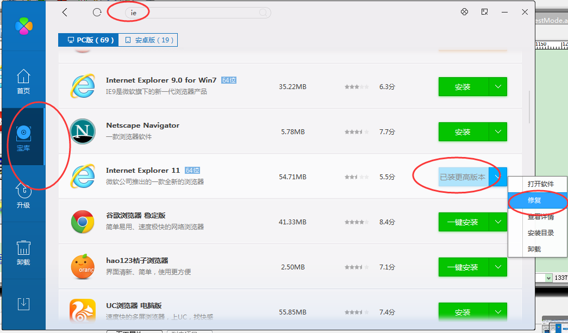Expand dropdown arrow beside Internet Explorer 9.0 install
Image resolution: width=568 pixels, height=333 pixels.
498,87
